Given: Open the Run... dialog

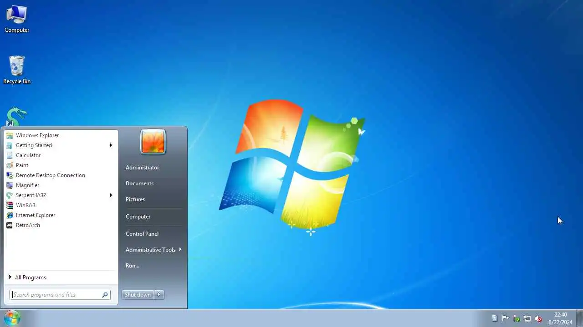Looking at the screenshot, I should tap(133, 266).
